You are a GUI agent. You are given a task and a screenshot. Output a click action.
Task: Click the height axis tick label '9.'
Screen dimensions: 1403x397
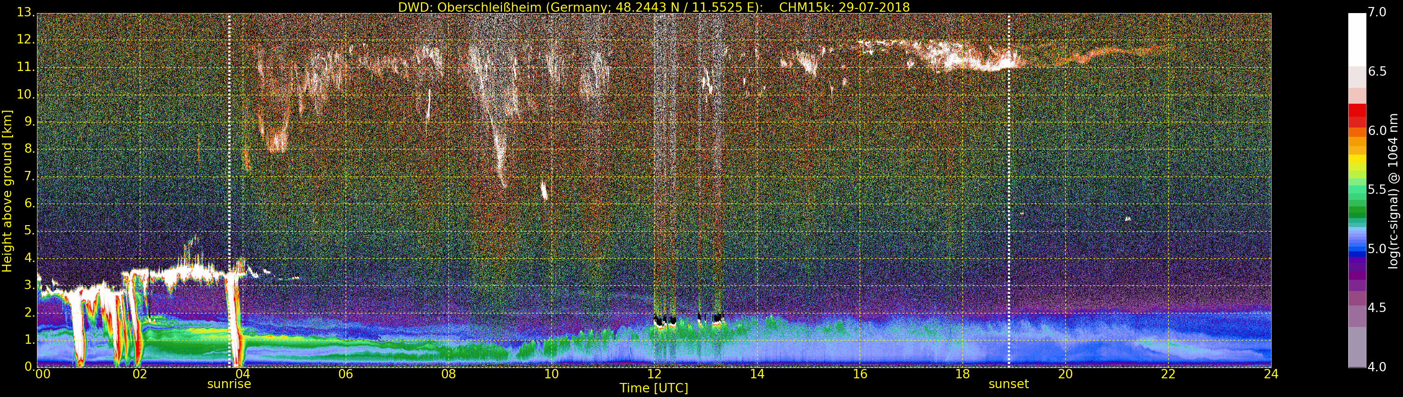coord(29,121)
